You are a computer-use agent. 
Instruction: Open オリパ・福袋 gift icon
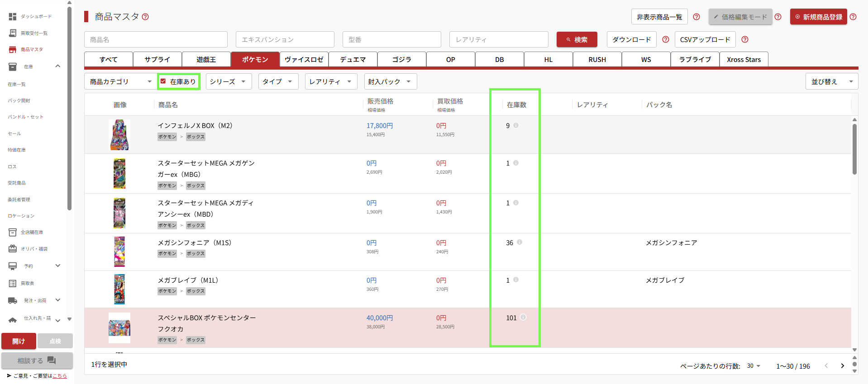(13, 249)
